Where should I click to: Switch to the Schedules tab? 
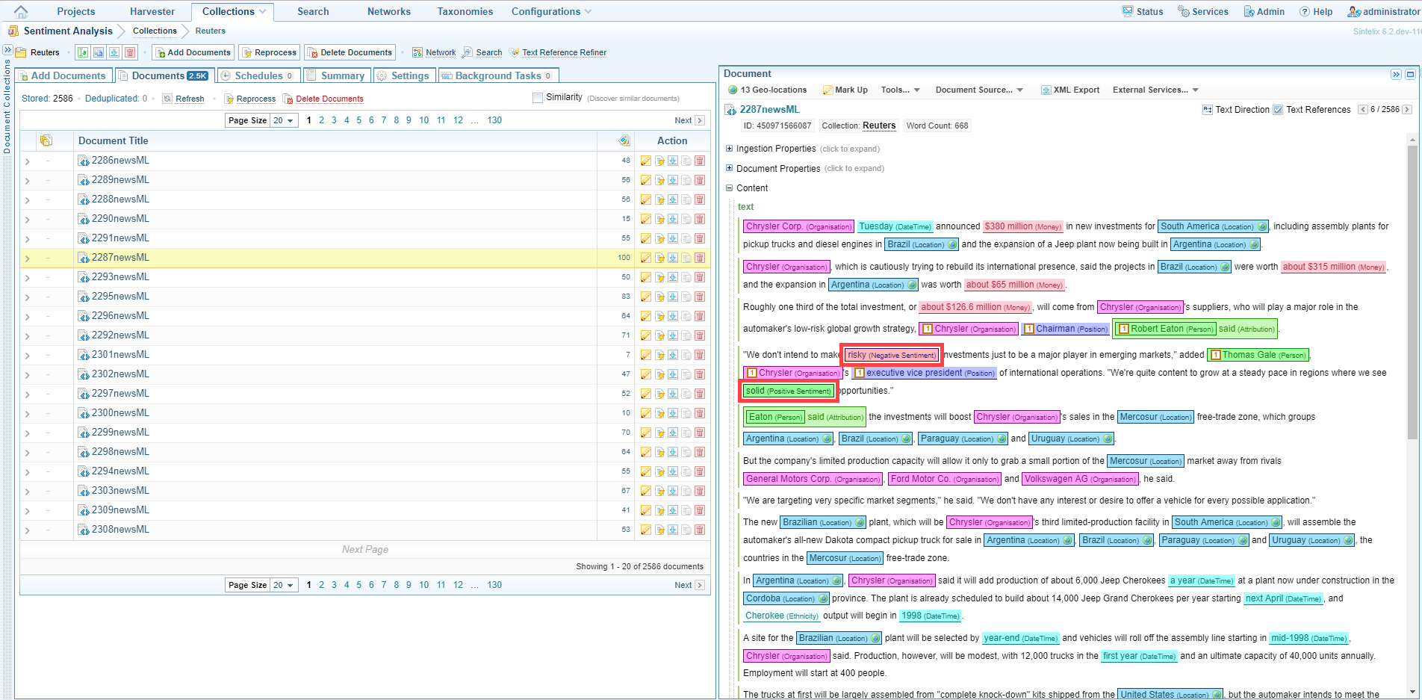point(258,75)
